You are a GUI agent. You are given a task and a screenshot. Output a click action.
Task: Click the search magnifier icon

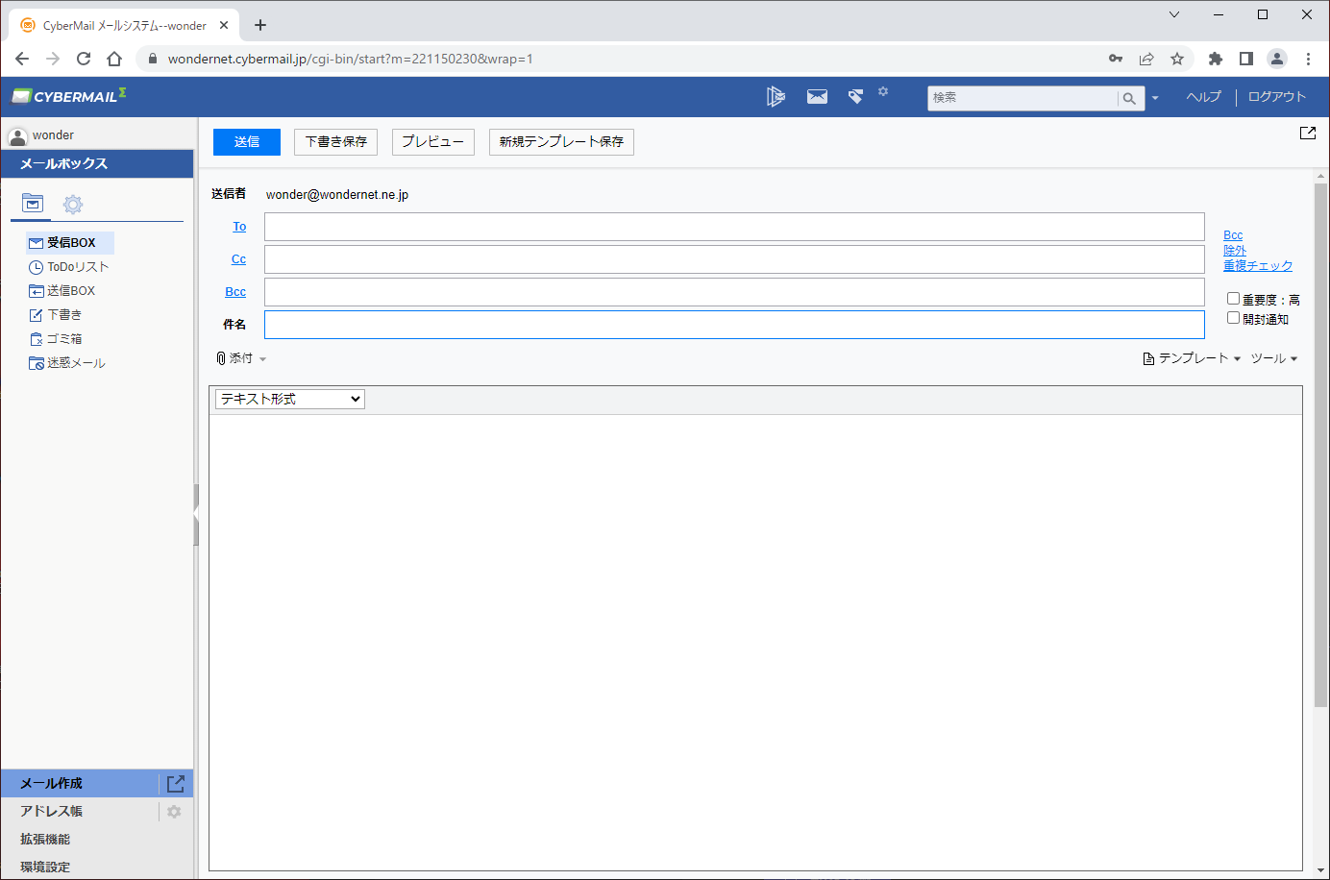pos(1129,98)
